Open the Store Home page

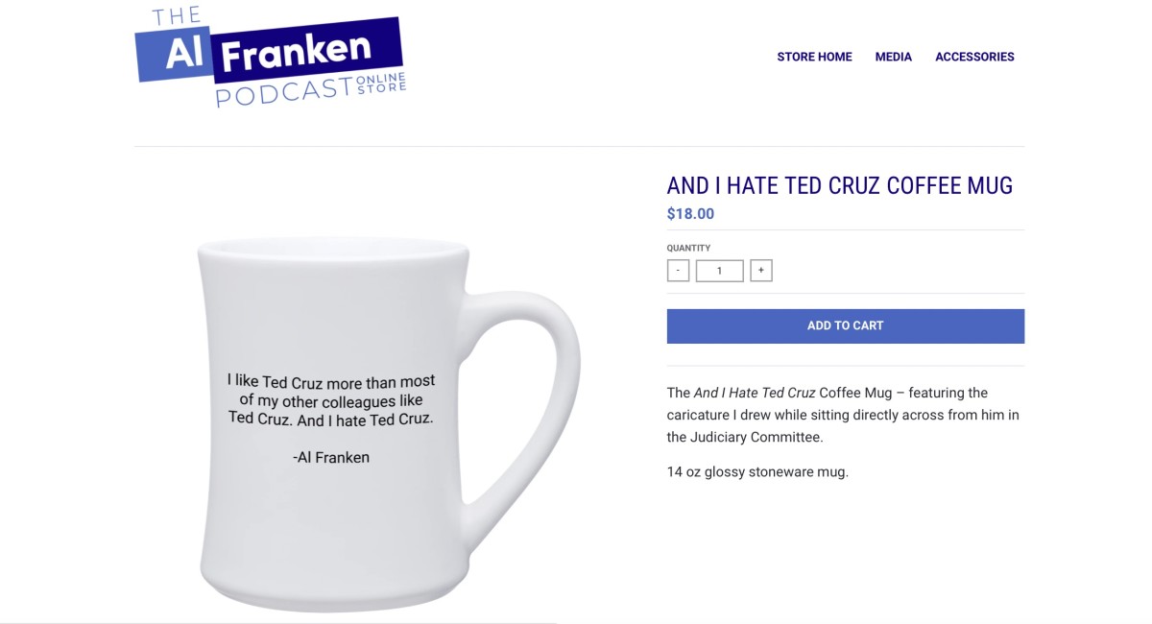[814, 57]
